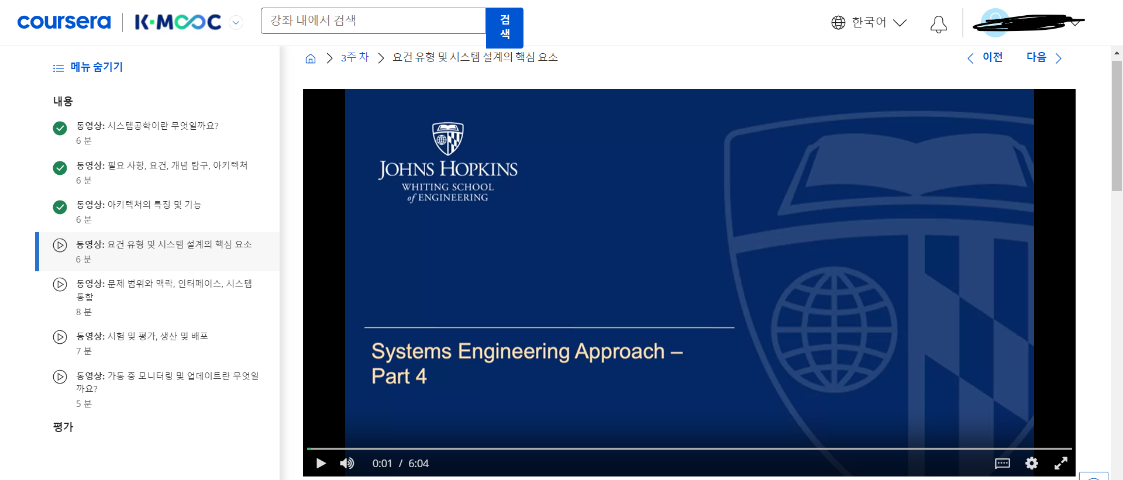Click the 8 분 duration under 문제 범위와 맥락
This screenshot has width=1123, height=480.
(x=84, y=312)
